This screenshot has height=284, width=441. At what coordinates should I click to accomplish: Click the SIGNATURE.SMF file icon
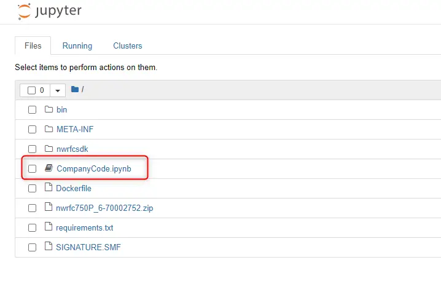(x=49, y=247)
